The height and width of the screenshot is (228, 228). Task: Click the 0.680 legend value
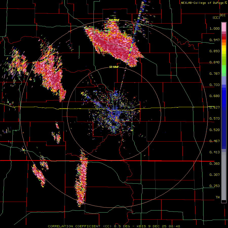[215, 96]
